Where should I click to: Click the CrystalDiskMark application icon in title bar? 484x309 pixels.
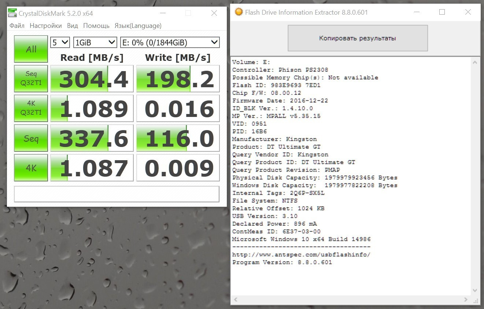pyautogui.click(x=13, y=13)
